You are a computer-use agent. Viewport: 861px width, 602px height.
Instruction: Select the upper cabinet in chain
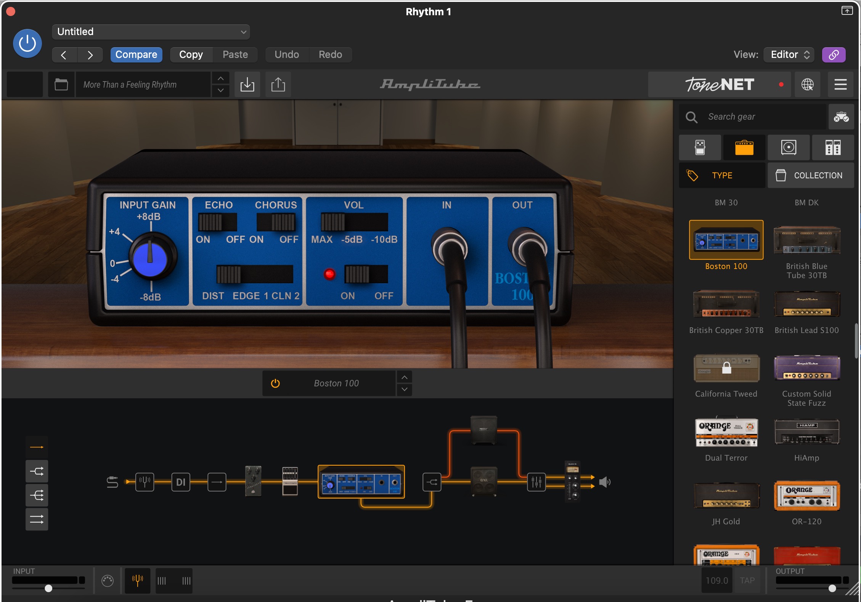pos(484,431)
